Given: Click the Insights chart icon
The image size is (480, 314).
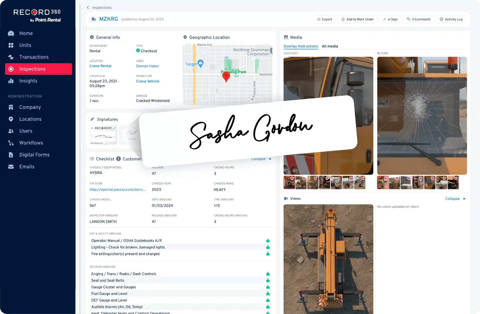Looking at the screenshot, I should pyautogui.click(x=11, y=81).
